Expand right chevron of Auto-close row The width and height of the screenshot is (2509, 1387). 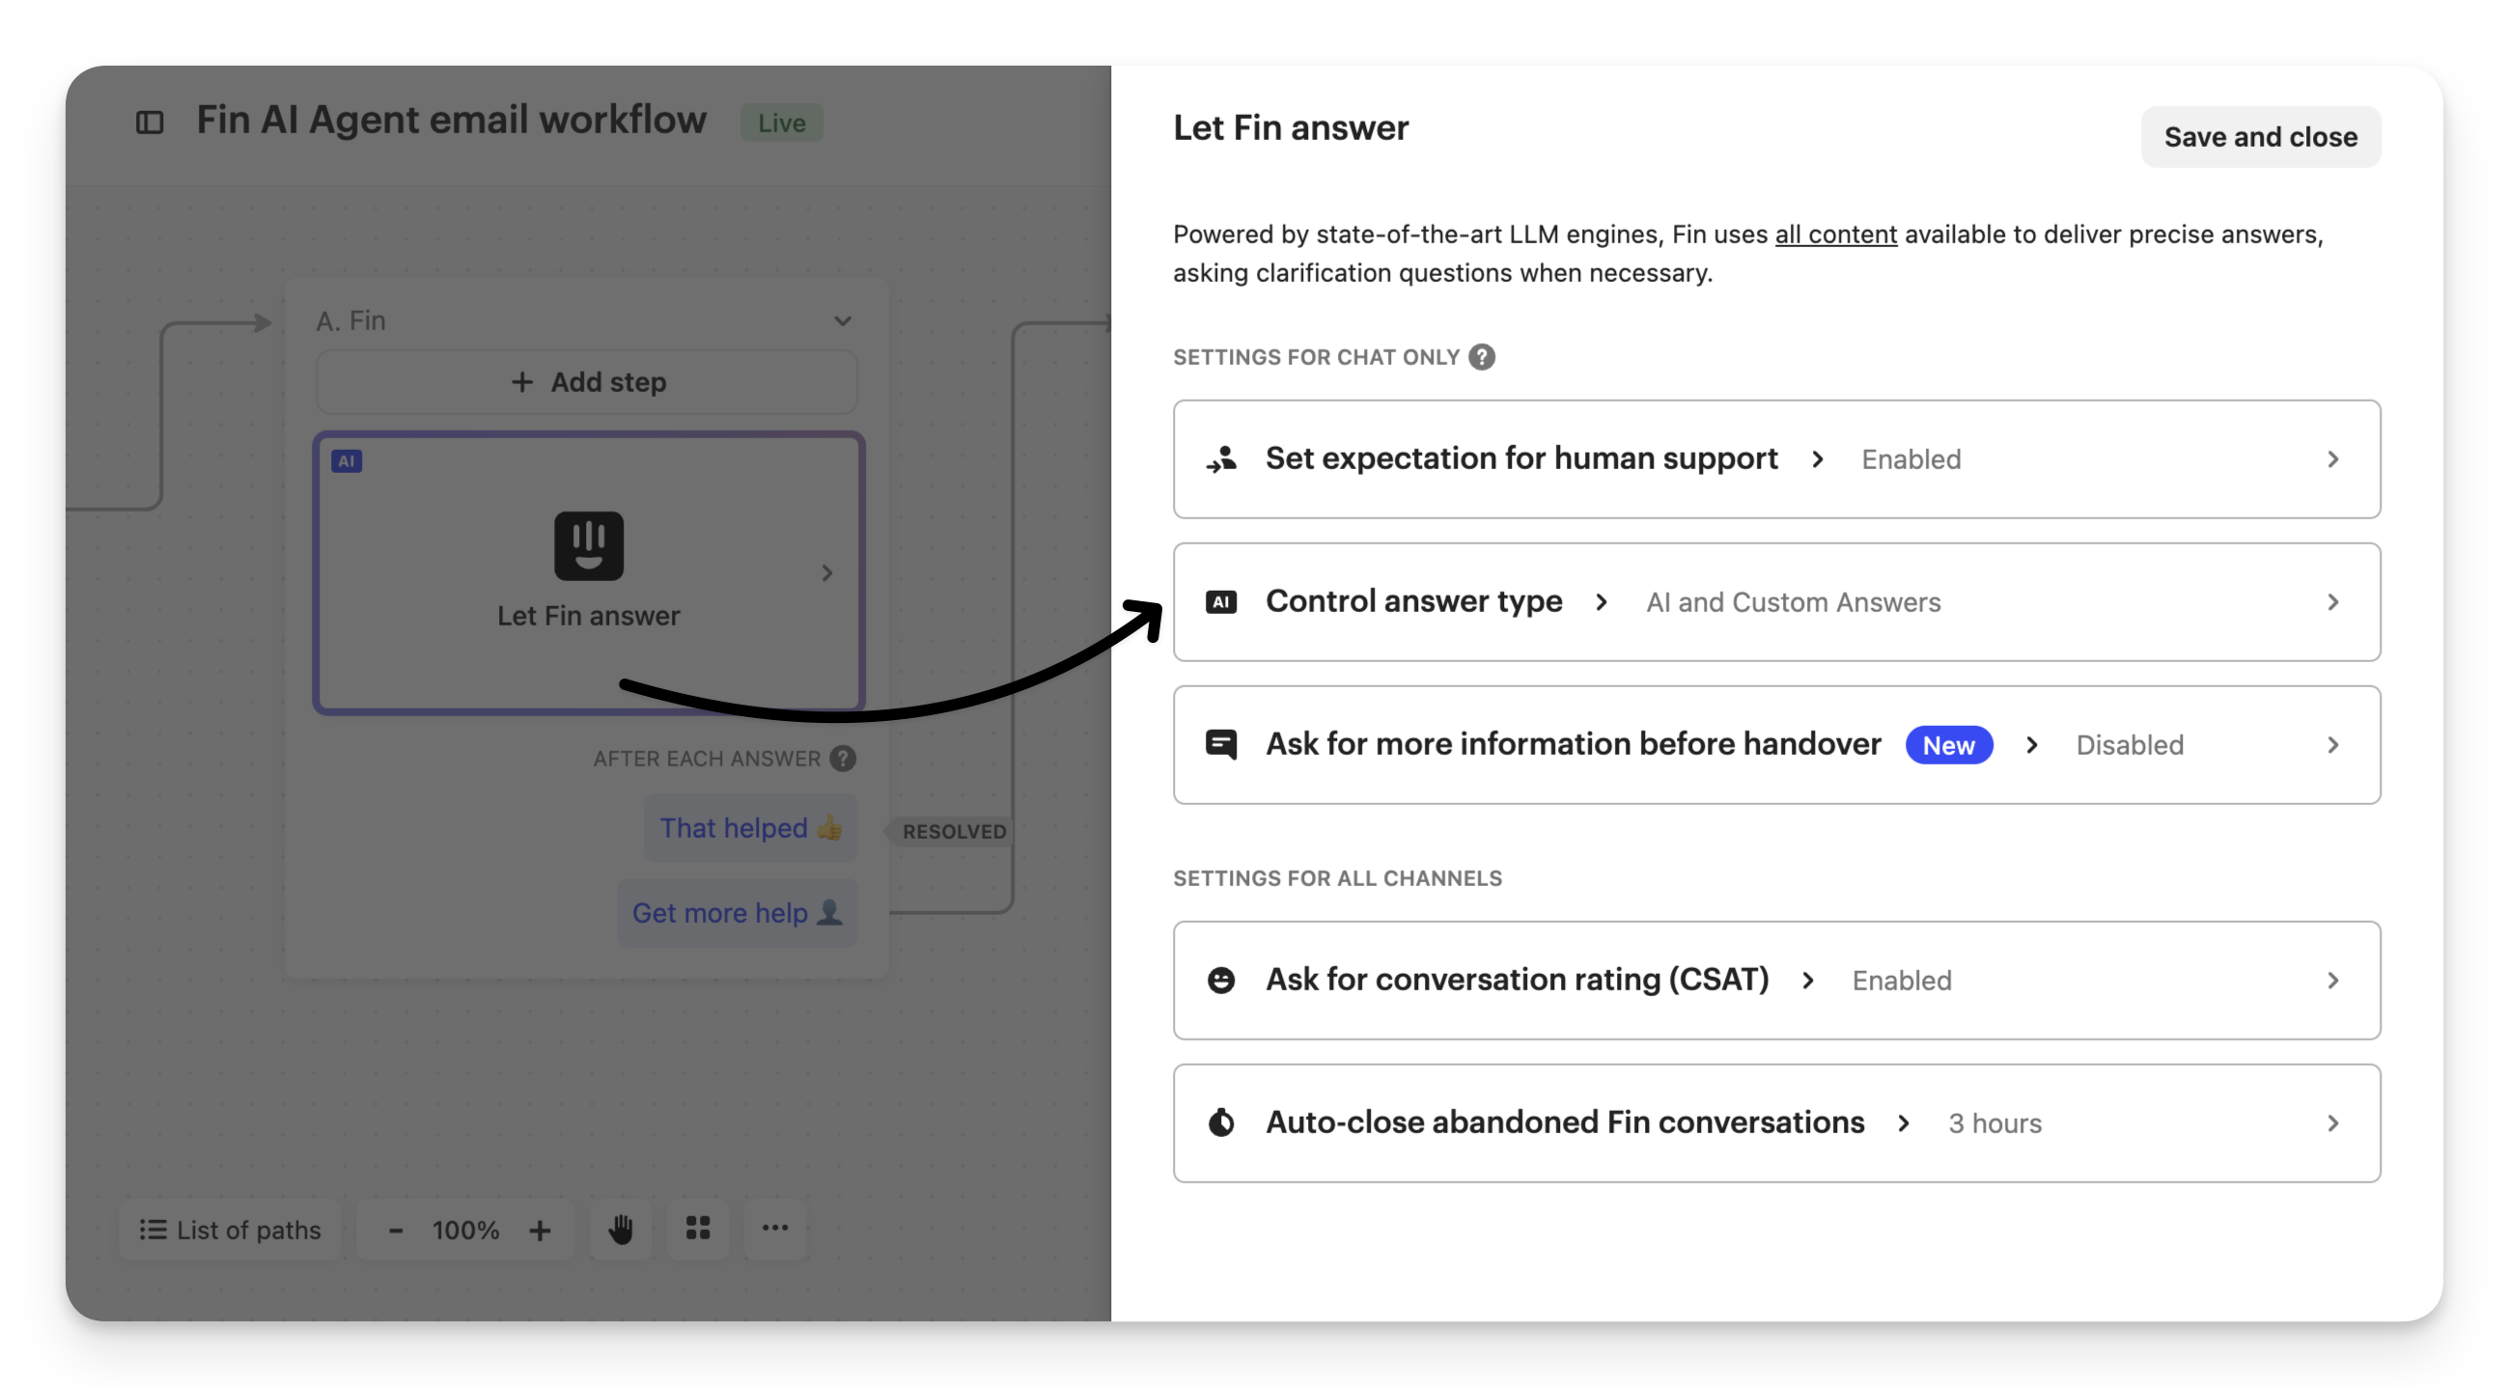click(2332, 1123)
